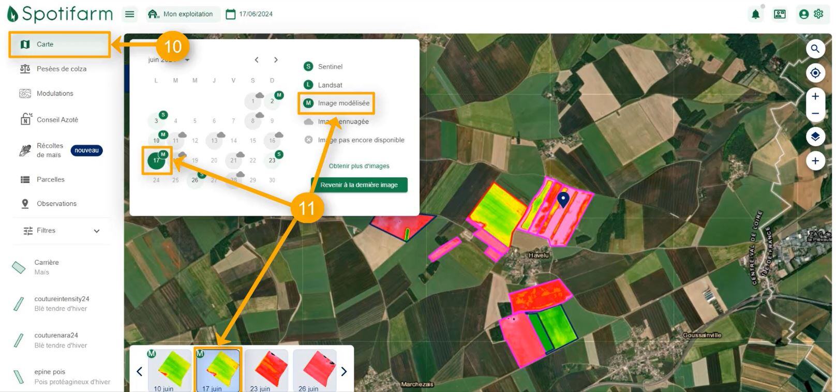Select the Carrière Maïs parcel
The image size is (836, 392).
[47, 267]
